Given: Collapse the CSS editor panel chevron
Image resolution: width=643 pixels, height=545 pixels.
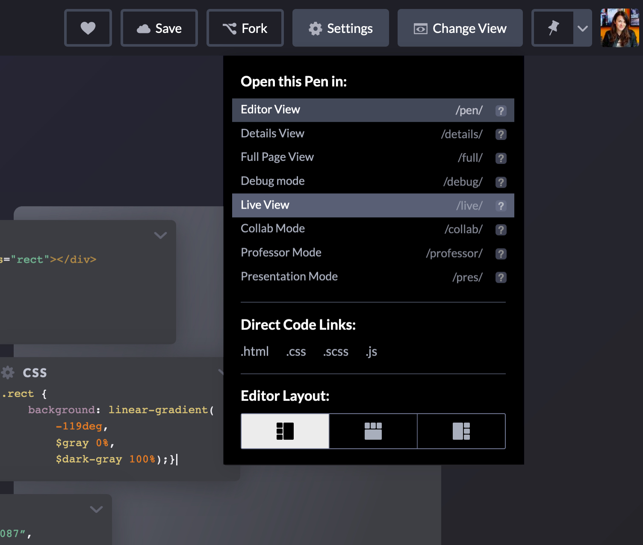Looking at the screenshot, I should click(222, 372).
